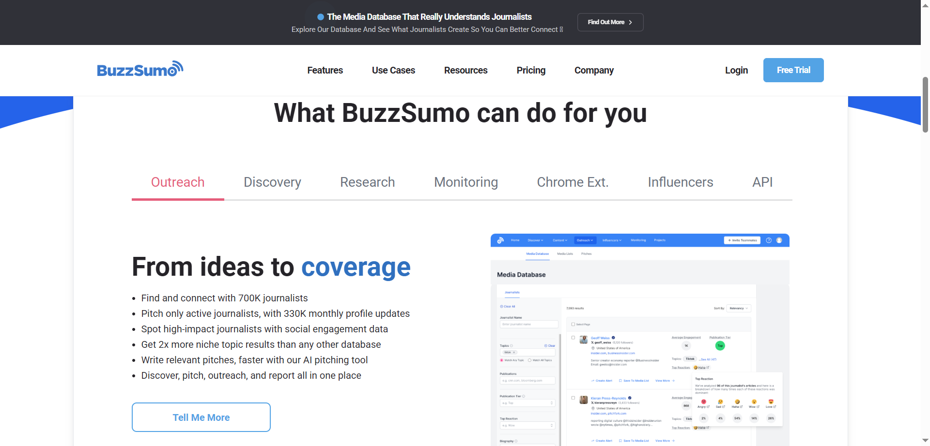The image size is (930, 446).
Task: Click the 'Spot high-impact journalists' bullet
Action: point(264,329)
